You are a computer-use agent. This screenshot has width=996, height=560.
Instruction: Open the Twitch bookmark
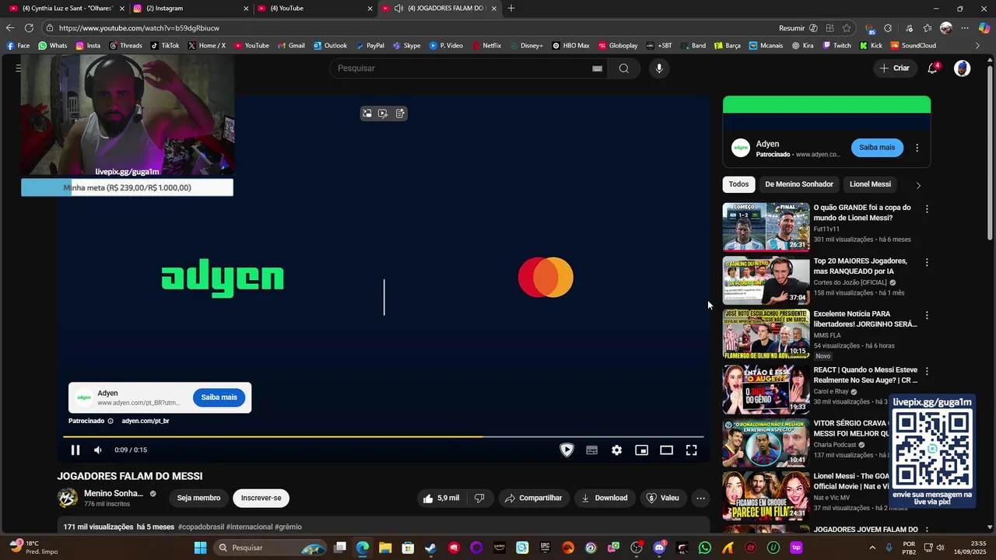click(837, 46)
